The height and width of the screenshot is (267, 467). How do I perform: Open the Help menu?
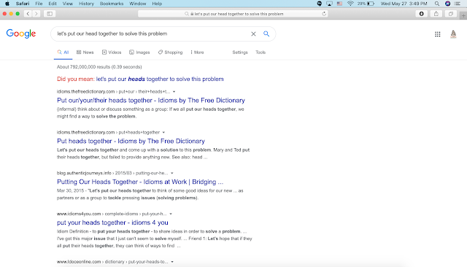click(157, 4)
